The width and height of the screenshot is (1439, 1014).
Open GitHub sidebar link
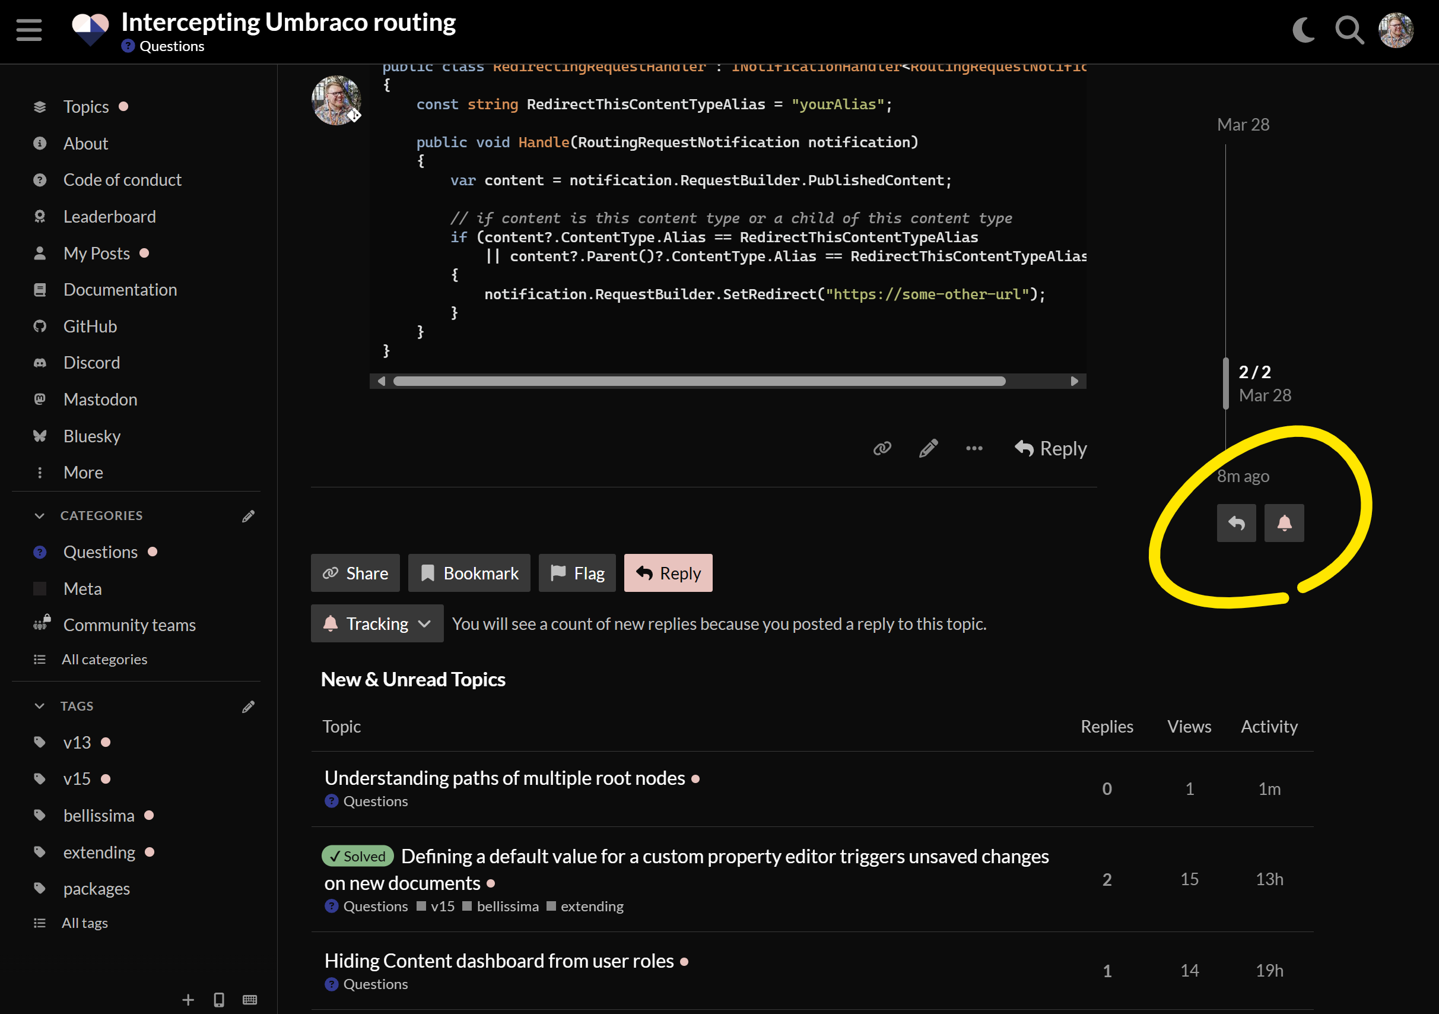90,326
